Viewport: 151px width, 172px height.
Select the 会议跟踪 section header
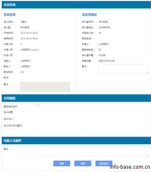coord(76,98)
